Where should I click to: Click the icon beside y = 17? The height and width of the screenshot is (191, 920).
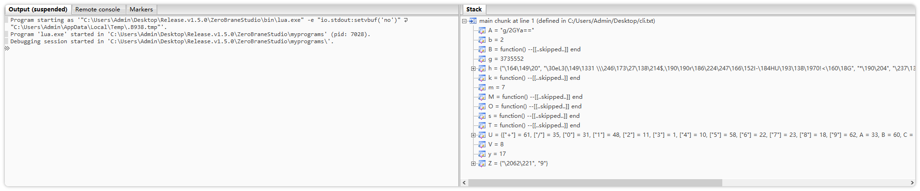pyautogui.click(x=482, y=154)
